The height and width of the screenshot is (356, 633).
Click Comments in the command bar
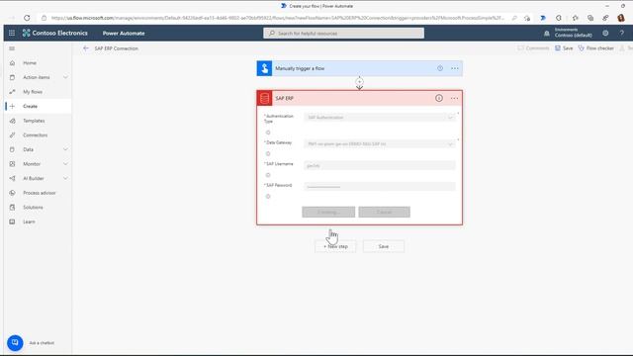click(x=533, y=48)
